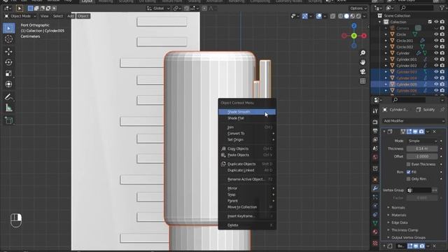
Task: Open the Output properties tab
Action: click(375, 131)
